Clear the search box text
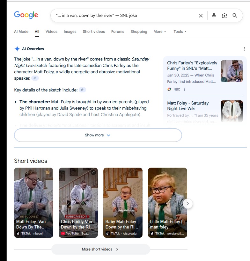The height and width of the screenshot is (261, 250). (x=201, y=16)
